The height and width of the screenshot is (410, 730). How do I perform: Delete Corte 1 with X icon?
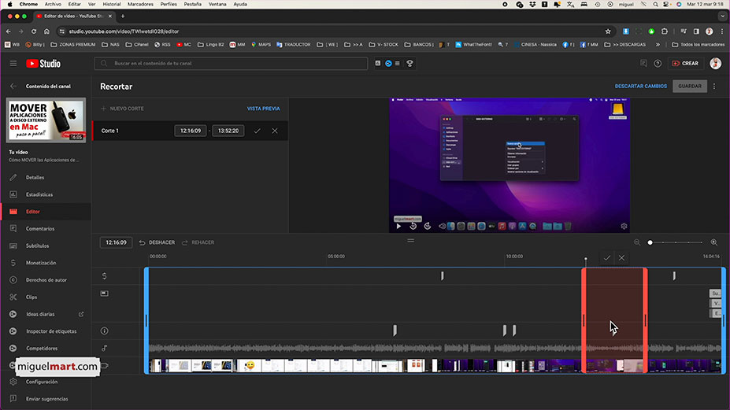pyautogui.click(x=275, y=131)
